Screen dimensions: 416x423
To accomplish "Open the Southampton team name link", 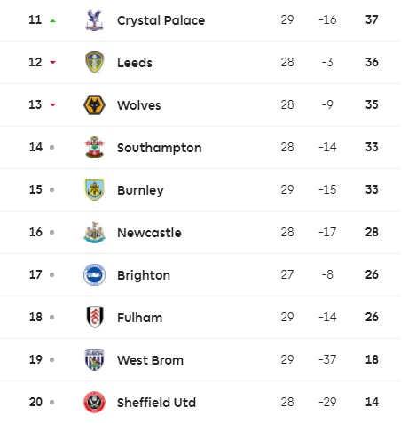I will coord(160,148).
